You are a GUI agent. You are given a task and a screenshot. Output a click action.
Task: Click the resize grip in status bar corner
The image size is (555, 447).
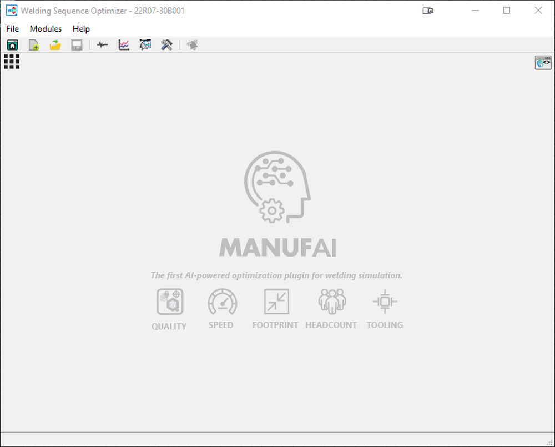[550, 442]
